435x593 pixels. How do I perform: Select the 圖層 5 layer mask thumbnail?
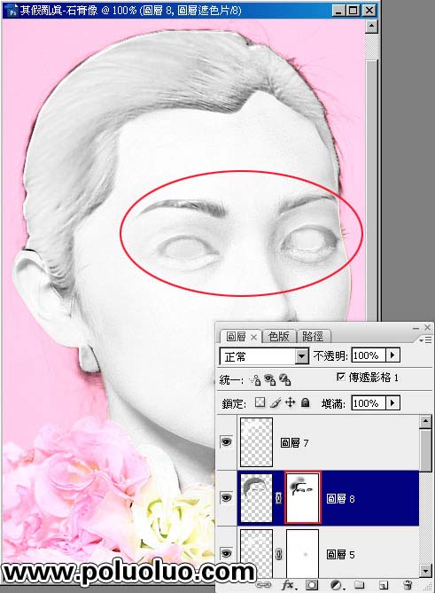[x=302, y=554]
